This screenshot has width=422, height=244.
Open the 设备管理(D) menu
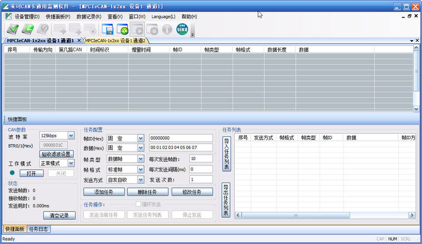(x=27, y=17)
